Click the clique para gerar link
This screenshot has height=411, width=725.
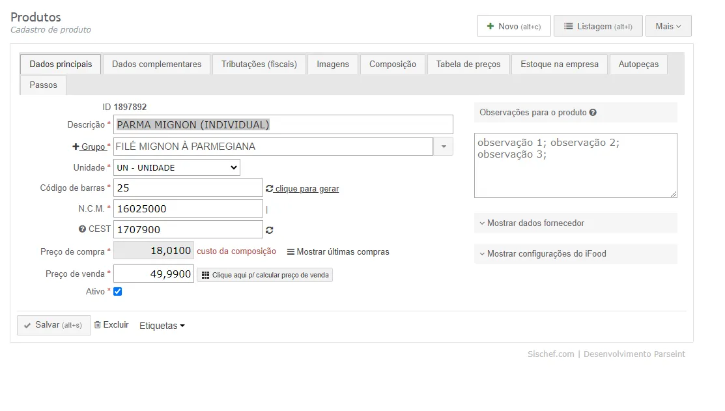coord(307,189)
